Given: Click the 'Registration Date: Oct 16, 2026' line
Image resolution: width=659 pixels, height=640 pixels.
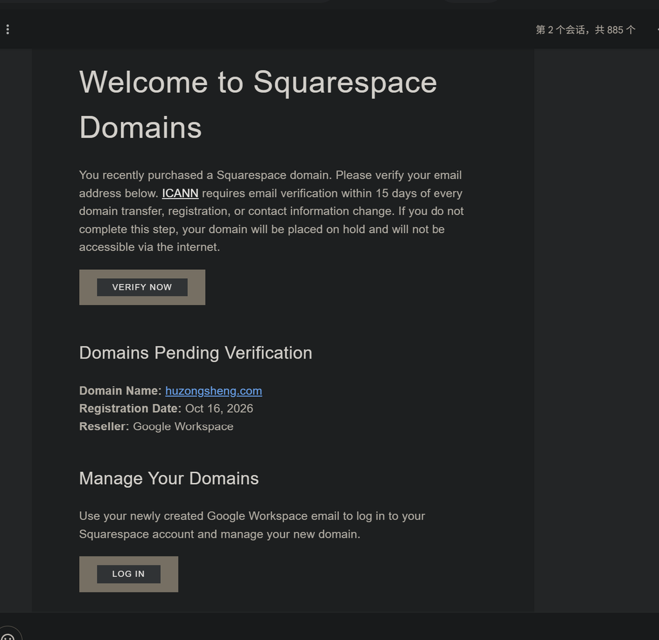Looking at the screenshot, I should (166, 409).
